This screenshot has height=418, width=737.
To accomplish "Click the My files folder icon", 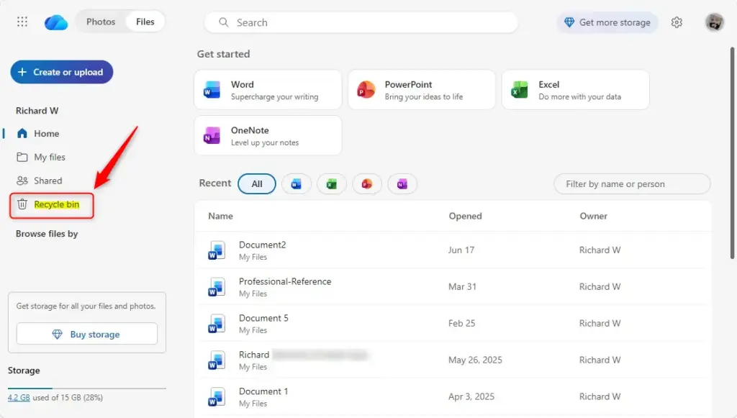I will coord(22,157).
